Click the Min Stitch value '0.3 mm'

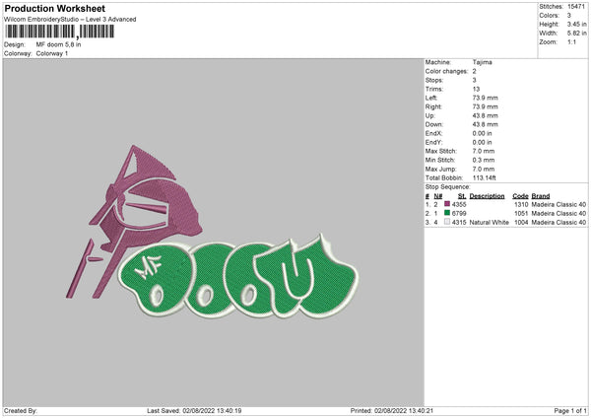[x=484, y=161]
